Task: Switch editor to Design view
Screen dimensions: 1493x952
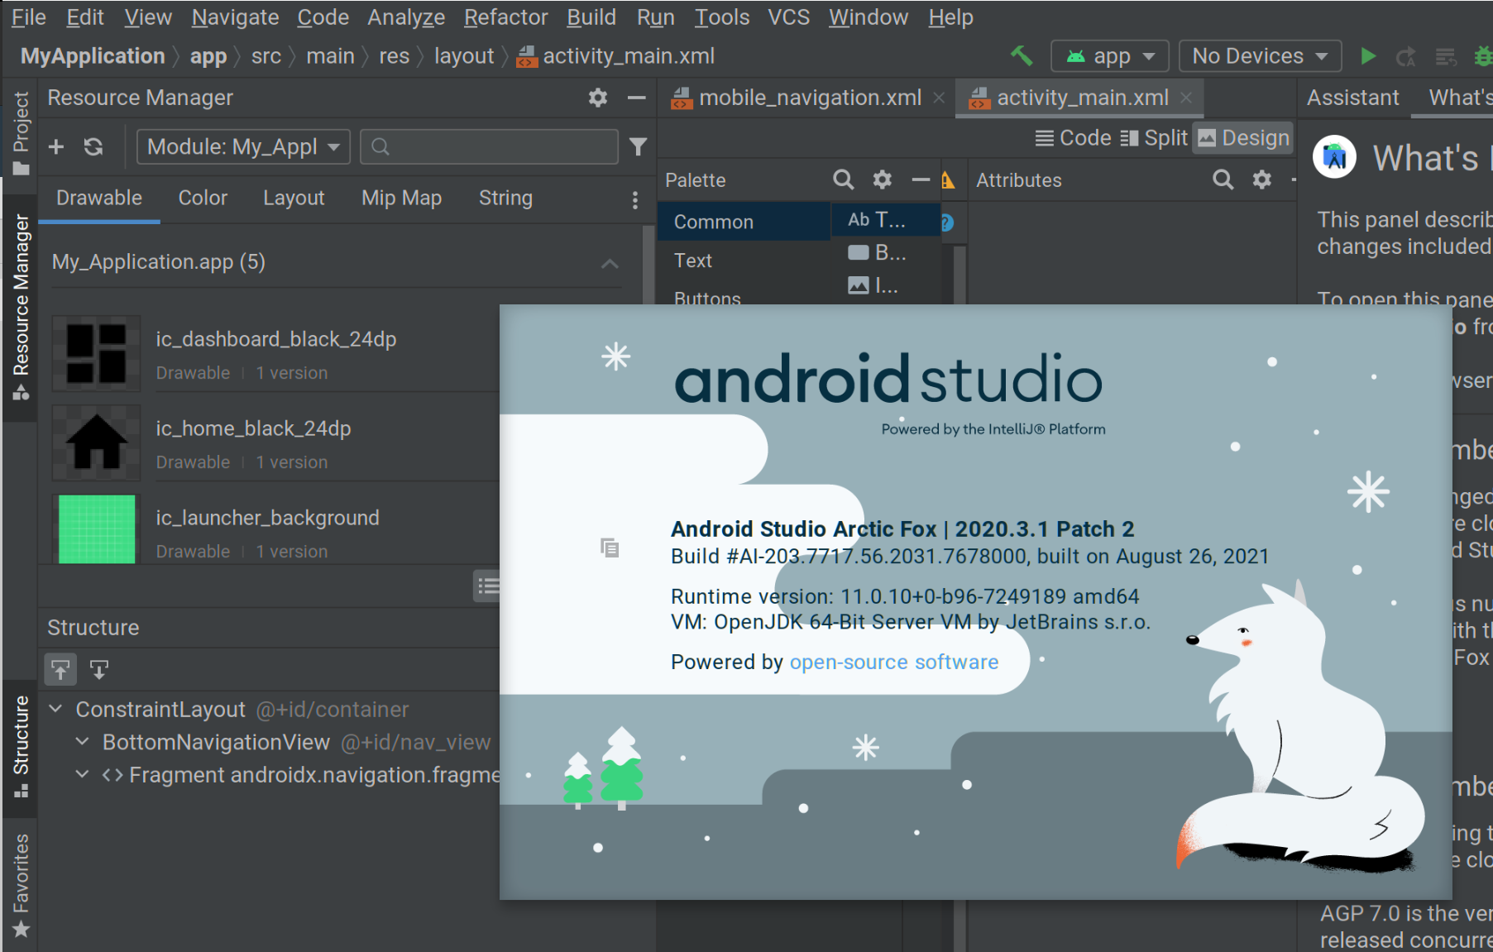Action: pyautogui.click(x=1243, y=138)
